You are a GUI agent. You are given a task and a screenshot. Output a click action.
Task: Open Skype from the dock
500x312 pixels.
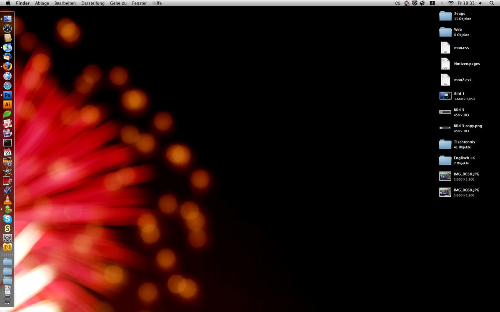7,219
